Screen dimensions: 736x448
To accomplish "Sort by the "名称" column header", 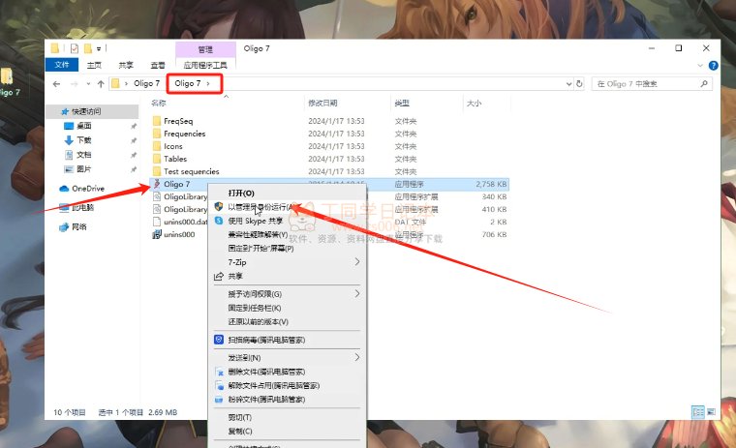I will point(159,104).
